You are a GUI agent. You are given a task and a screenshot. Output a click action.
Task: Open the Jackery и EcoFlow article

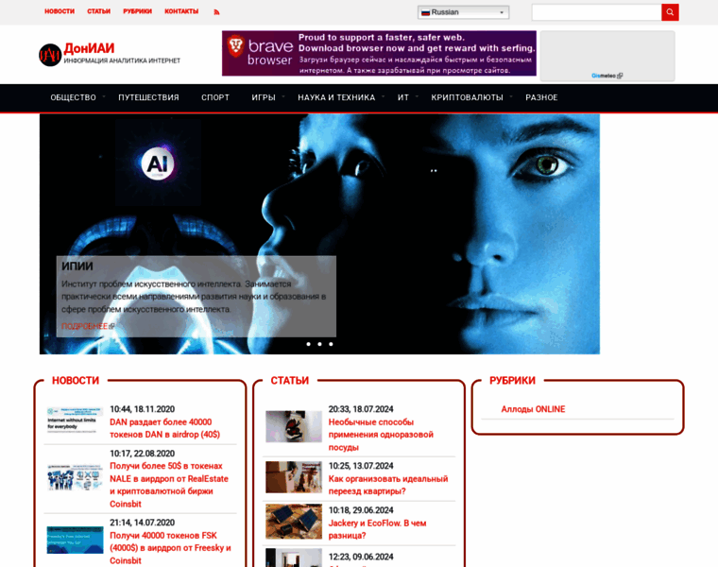pos(377,529)
